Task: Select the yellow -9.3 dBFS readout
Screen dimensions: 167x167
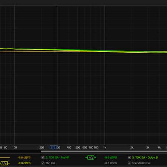Action: point(24,163)
